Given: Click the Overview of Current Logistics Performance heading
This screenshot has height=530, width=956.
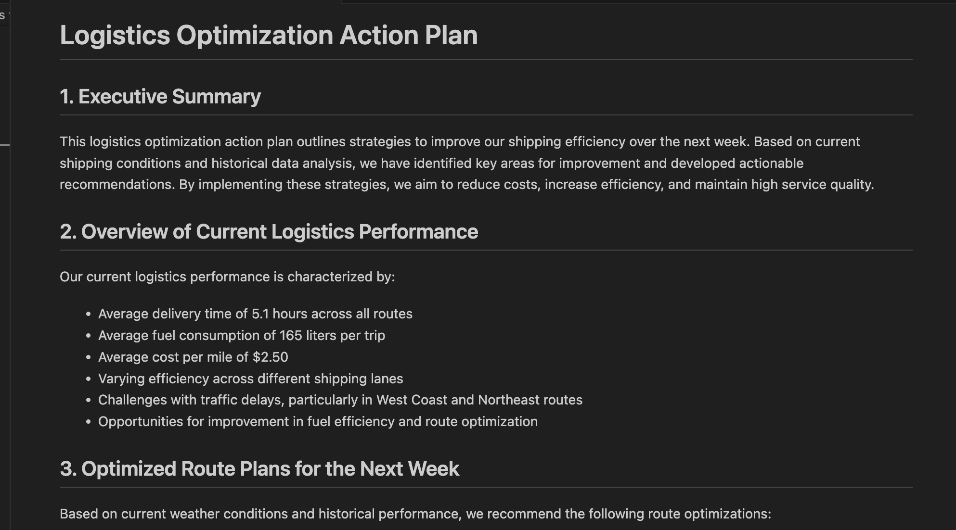Looking at the screenshot, I should [x=269, y=232].
